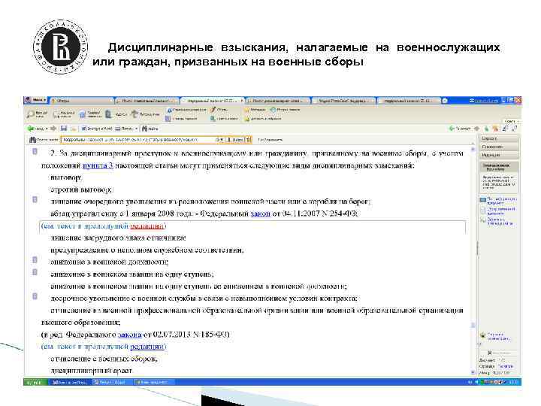Click the add to favorites item

pyautogui.click(x=263, y=119)
